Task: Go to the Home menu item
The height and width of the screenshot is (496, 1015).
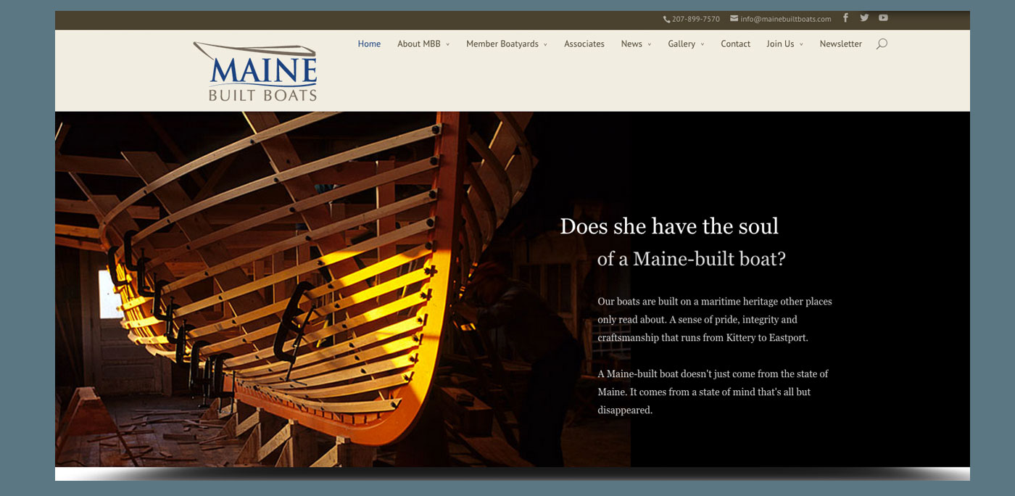Action: click(369, 44)
